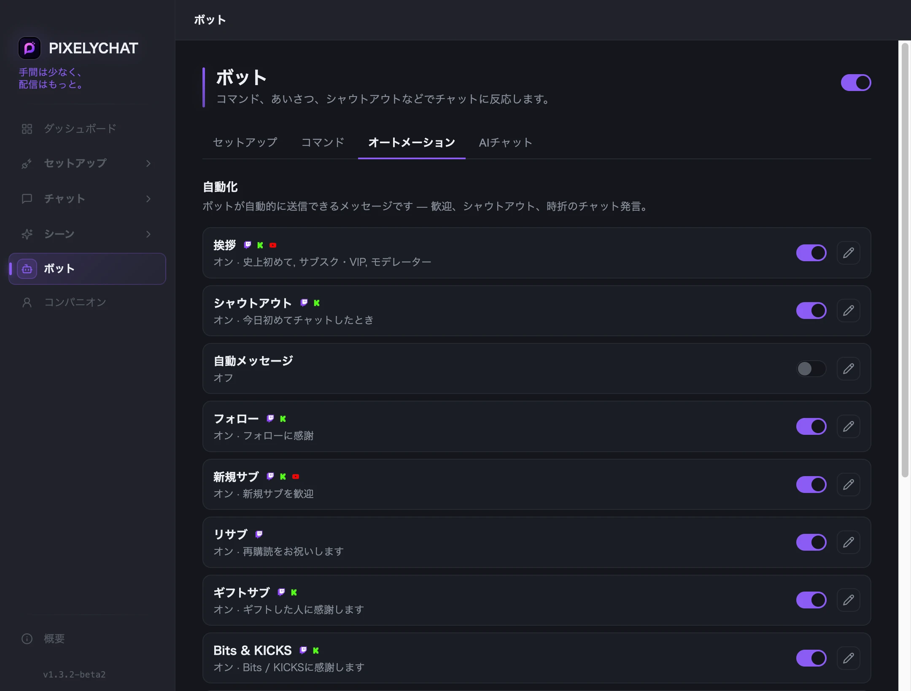Screen dimensions: 911x691
Task: Disable the リサブ toggle
Action: pos(811,542)
